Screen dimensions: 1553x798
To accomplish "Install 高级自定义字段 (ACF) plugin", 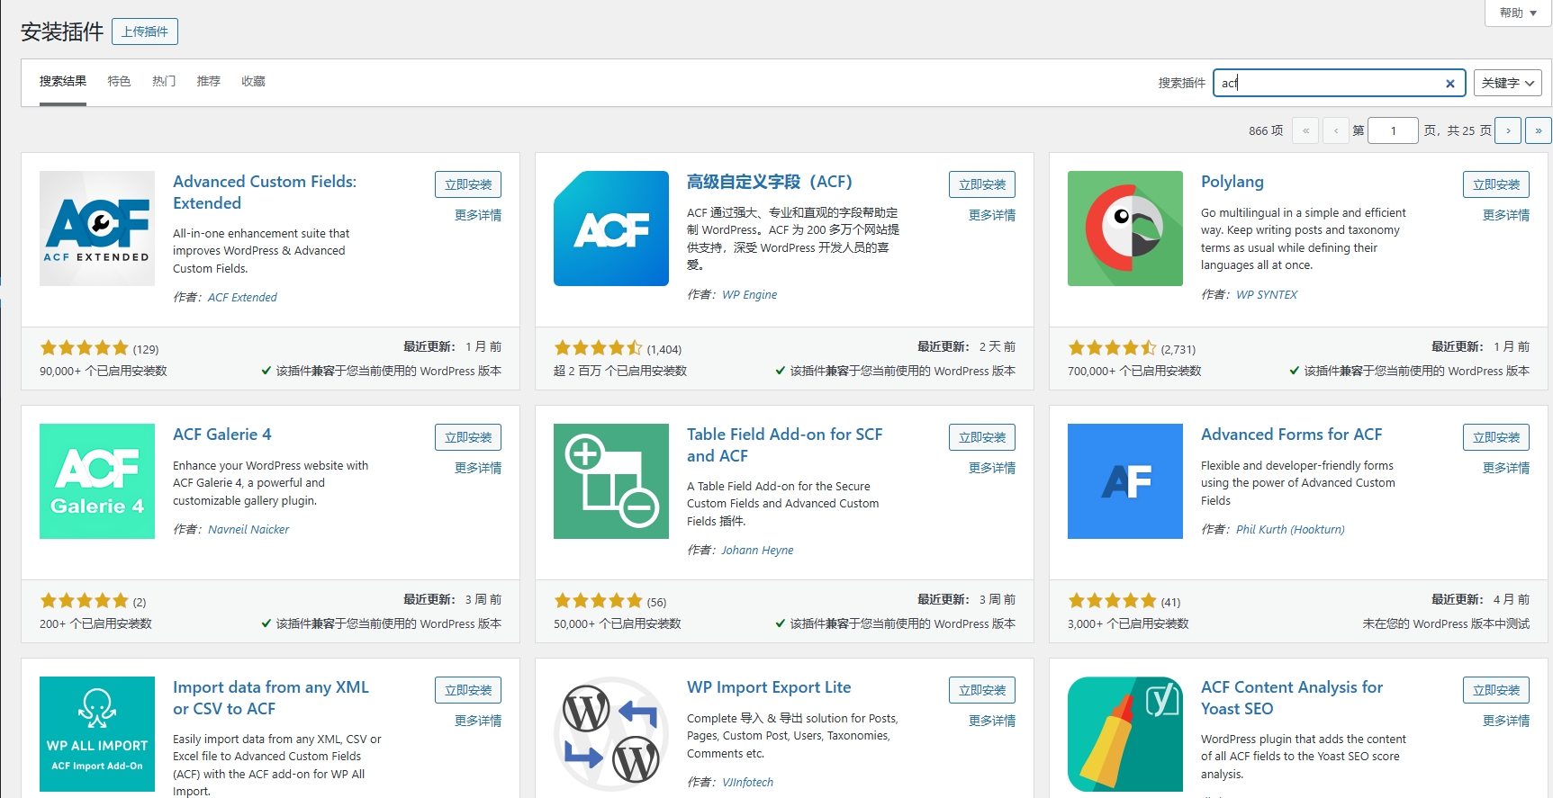I will pos(982,184).
